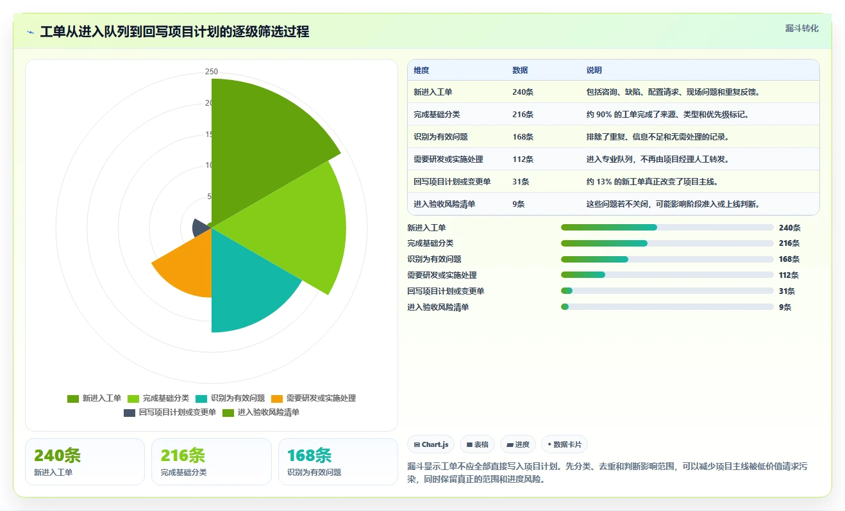Open the 240条 新进入工单 stat card
This screenshot has height=511, width=845.
85,462
